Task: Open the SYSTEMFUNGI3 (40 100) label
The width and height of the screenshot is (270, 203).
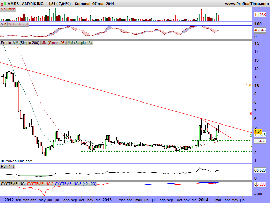Action: click(x=76, y=184)
